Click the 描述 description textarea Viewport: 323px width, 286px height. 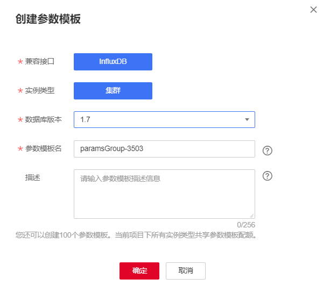pyautogui.click(x=164, y=194)
